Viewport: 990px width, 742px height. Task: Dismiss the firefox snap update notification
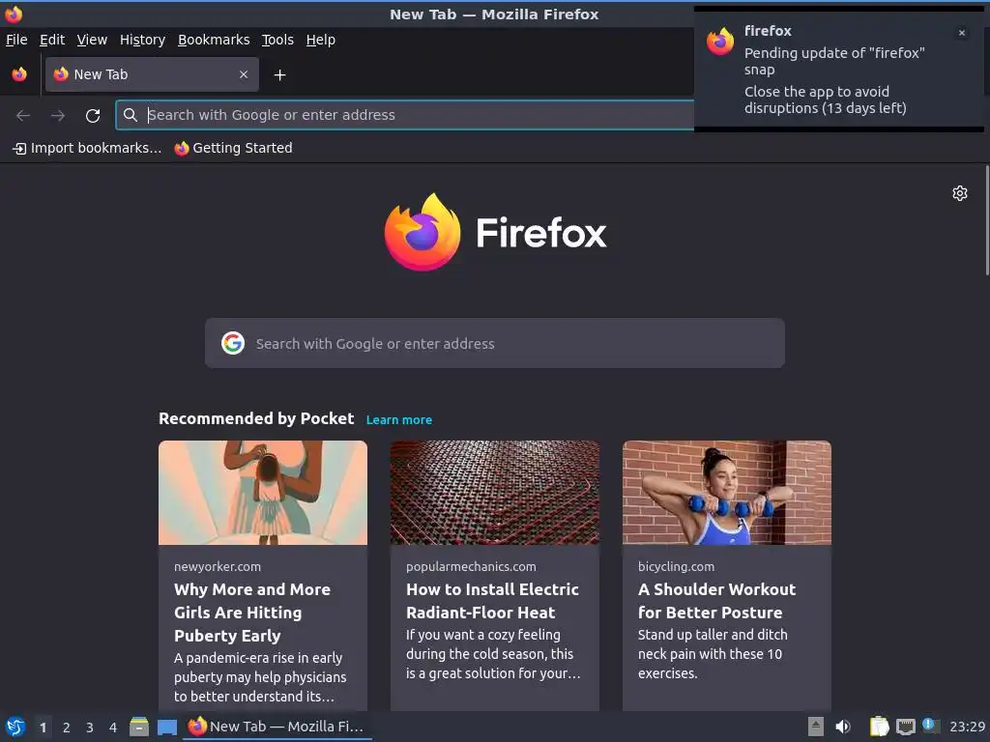[x=962, y=33]
